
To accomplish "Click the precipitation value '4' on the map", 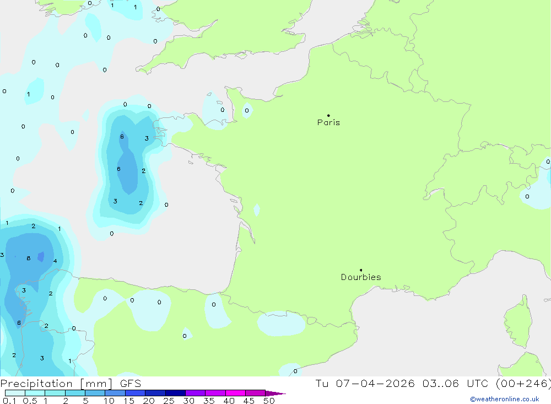I will coord(55,261).
